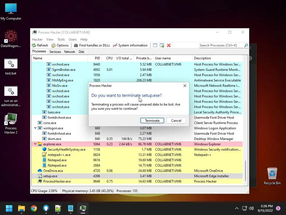Select the dwm.exe process row
Image resolution: width=286 pixels, height=215 pixels.
(x=137, y=139)
